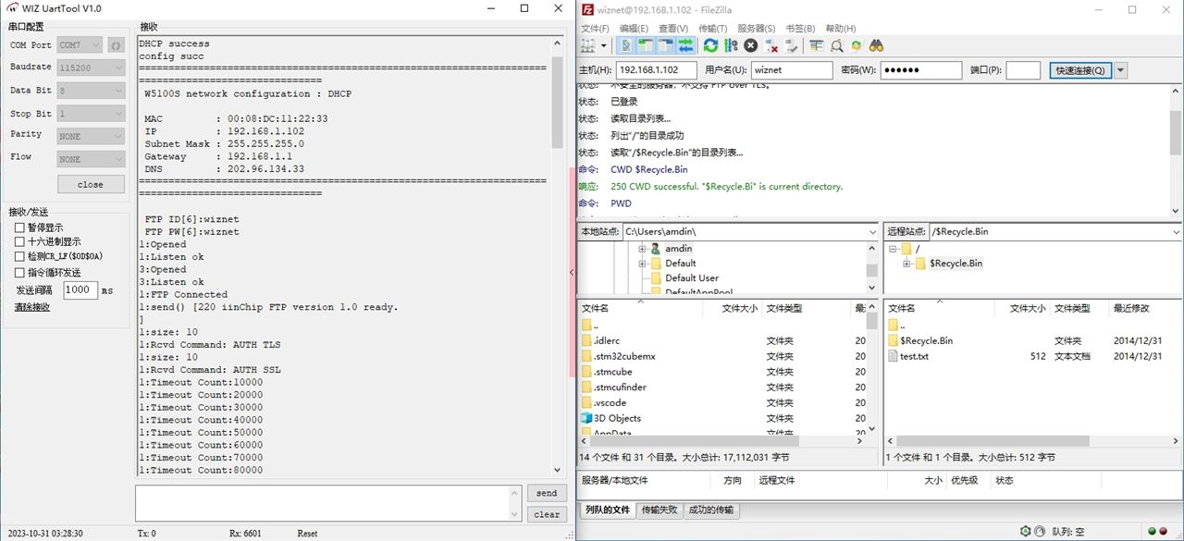Toggle message log display in FileZilla toolbar

click(627, 45)
